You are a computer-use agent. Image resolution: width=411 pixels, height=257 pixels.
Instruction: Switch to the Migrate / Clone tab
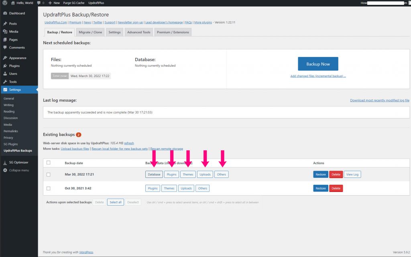pyautogui.click(x=90, y=32)
